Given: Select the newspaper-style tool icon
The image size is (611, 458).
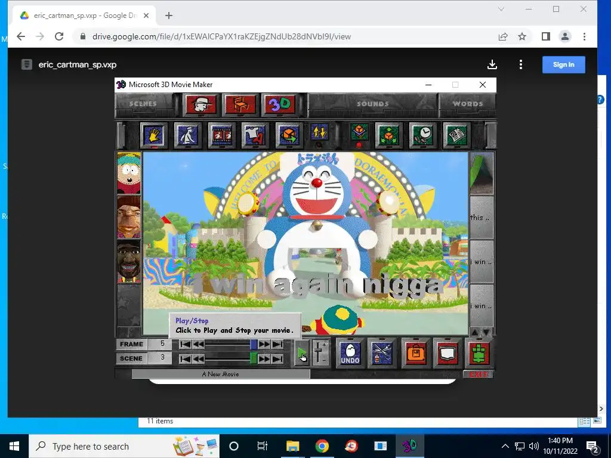Looking at the screenshot, I should click(456, 135).
